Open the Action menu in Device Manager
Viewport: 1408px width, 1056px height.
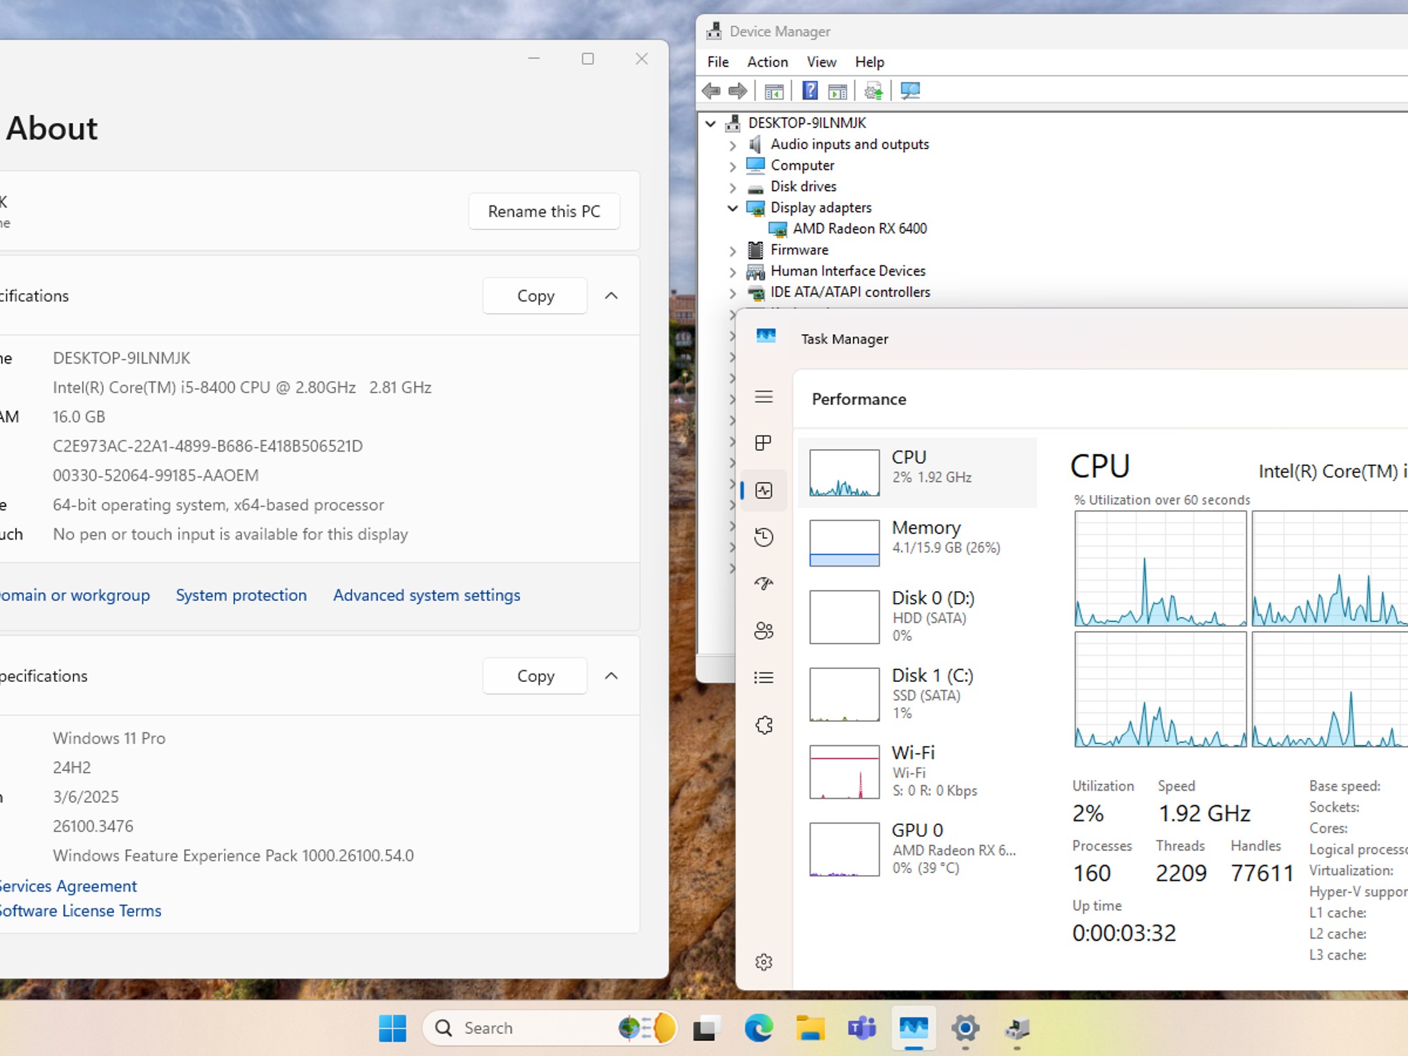[767, 62]
